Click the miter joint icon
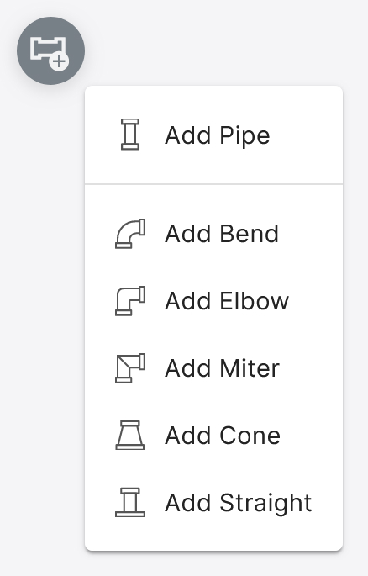 pyautogui.click(x=130, y=368)
